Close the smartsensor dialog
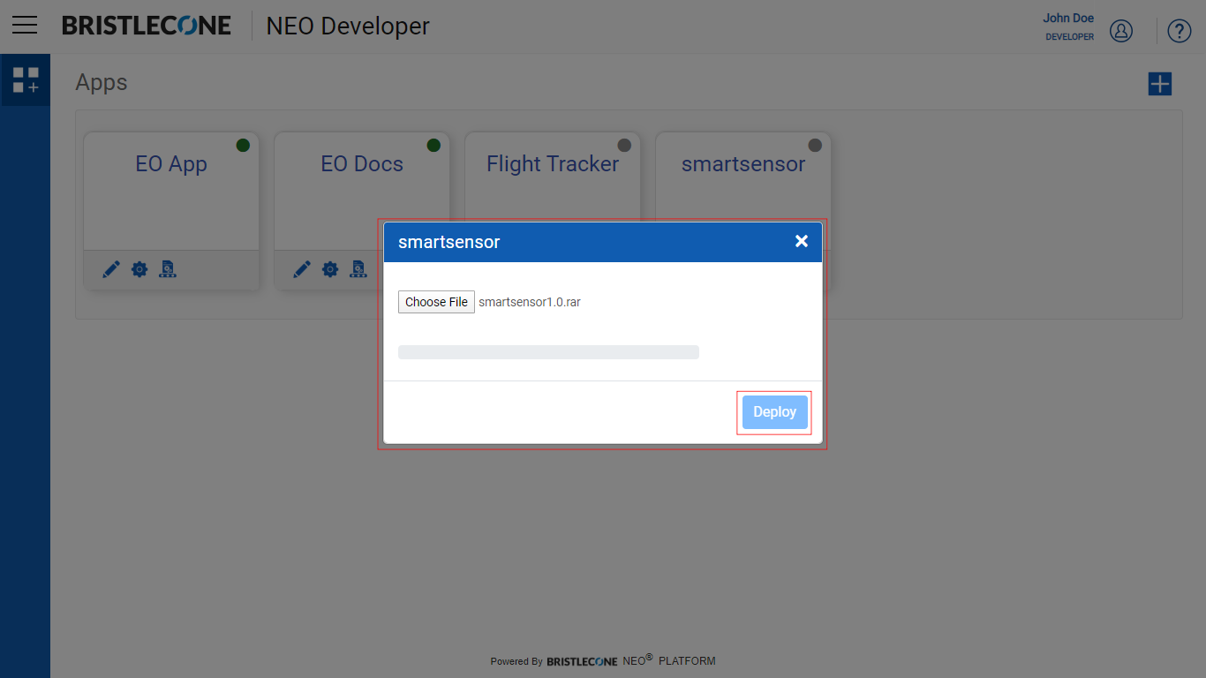 pyautogui.click(x=802, y=241)
